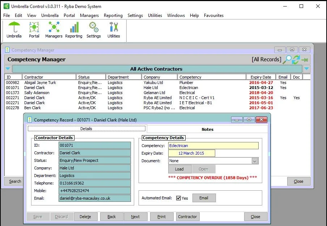
Task: Open the Help menu
Action: click(194, 15)
